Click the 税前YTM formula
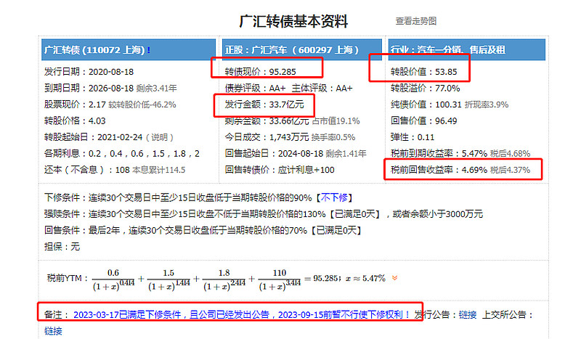This screenshot has height=339, width=581. click(216, 279)
